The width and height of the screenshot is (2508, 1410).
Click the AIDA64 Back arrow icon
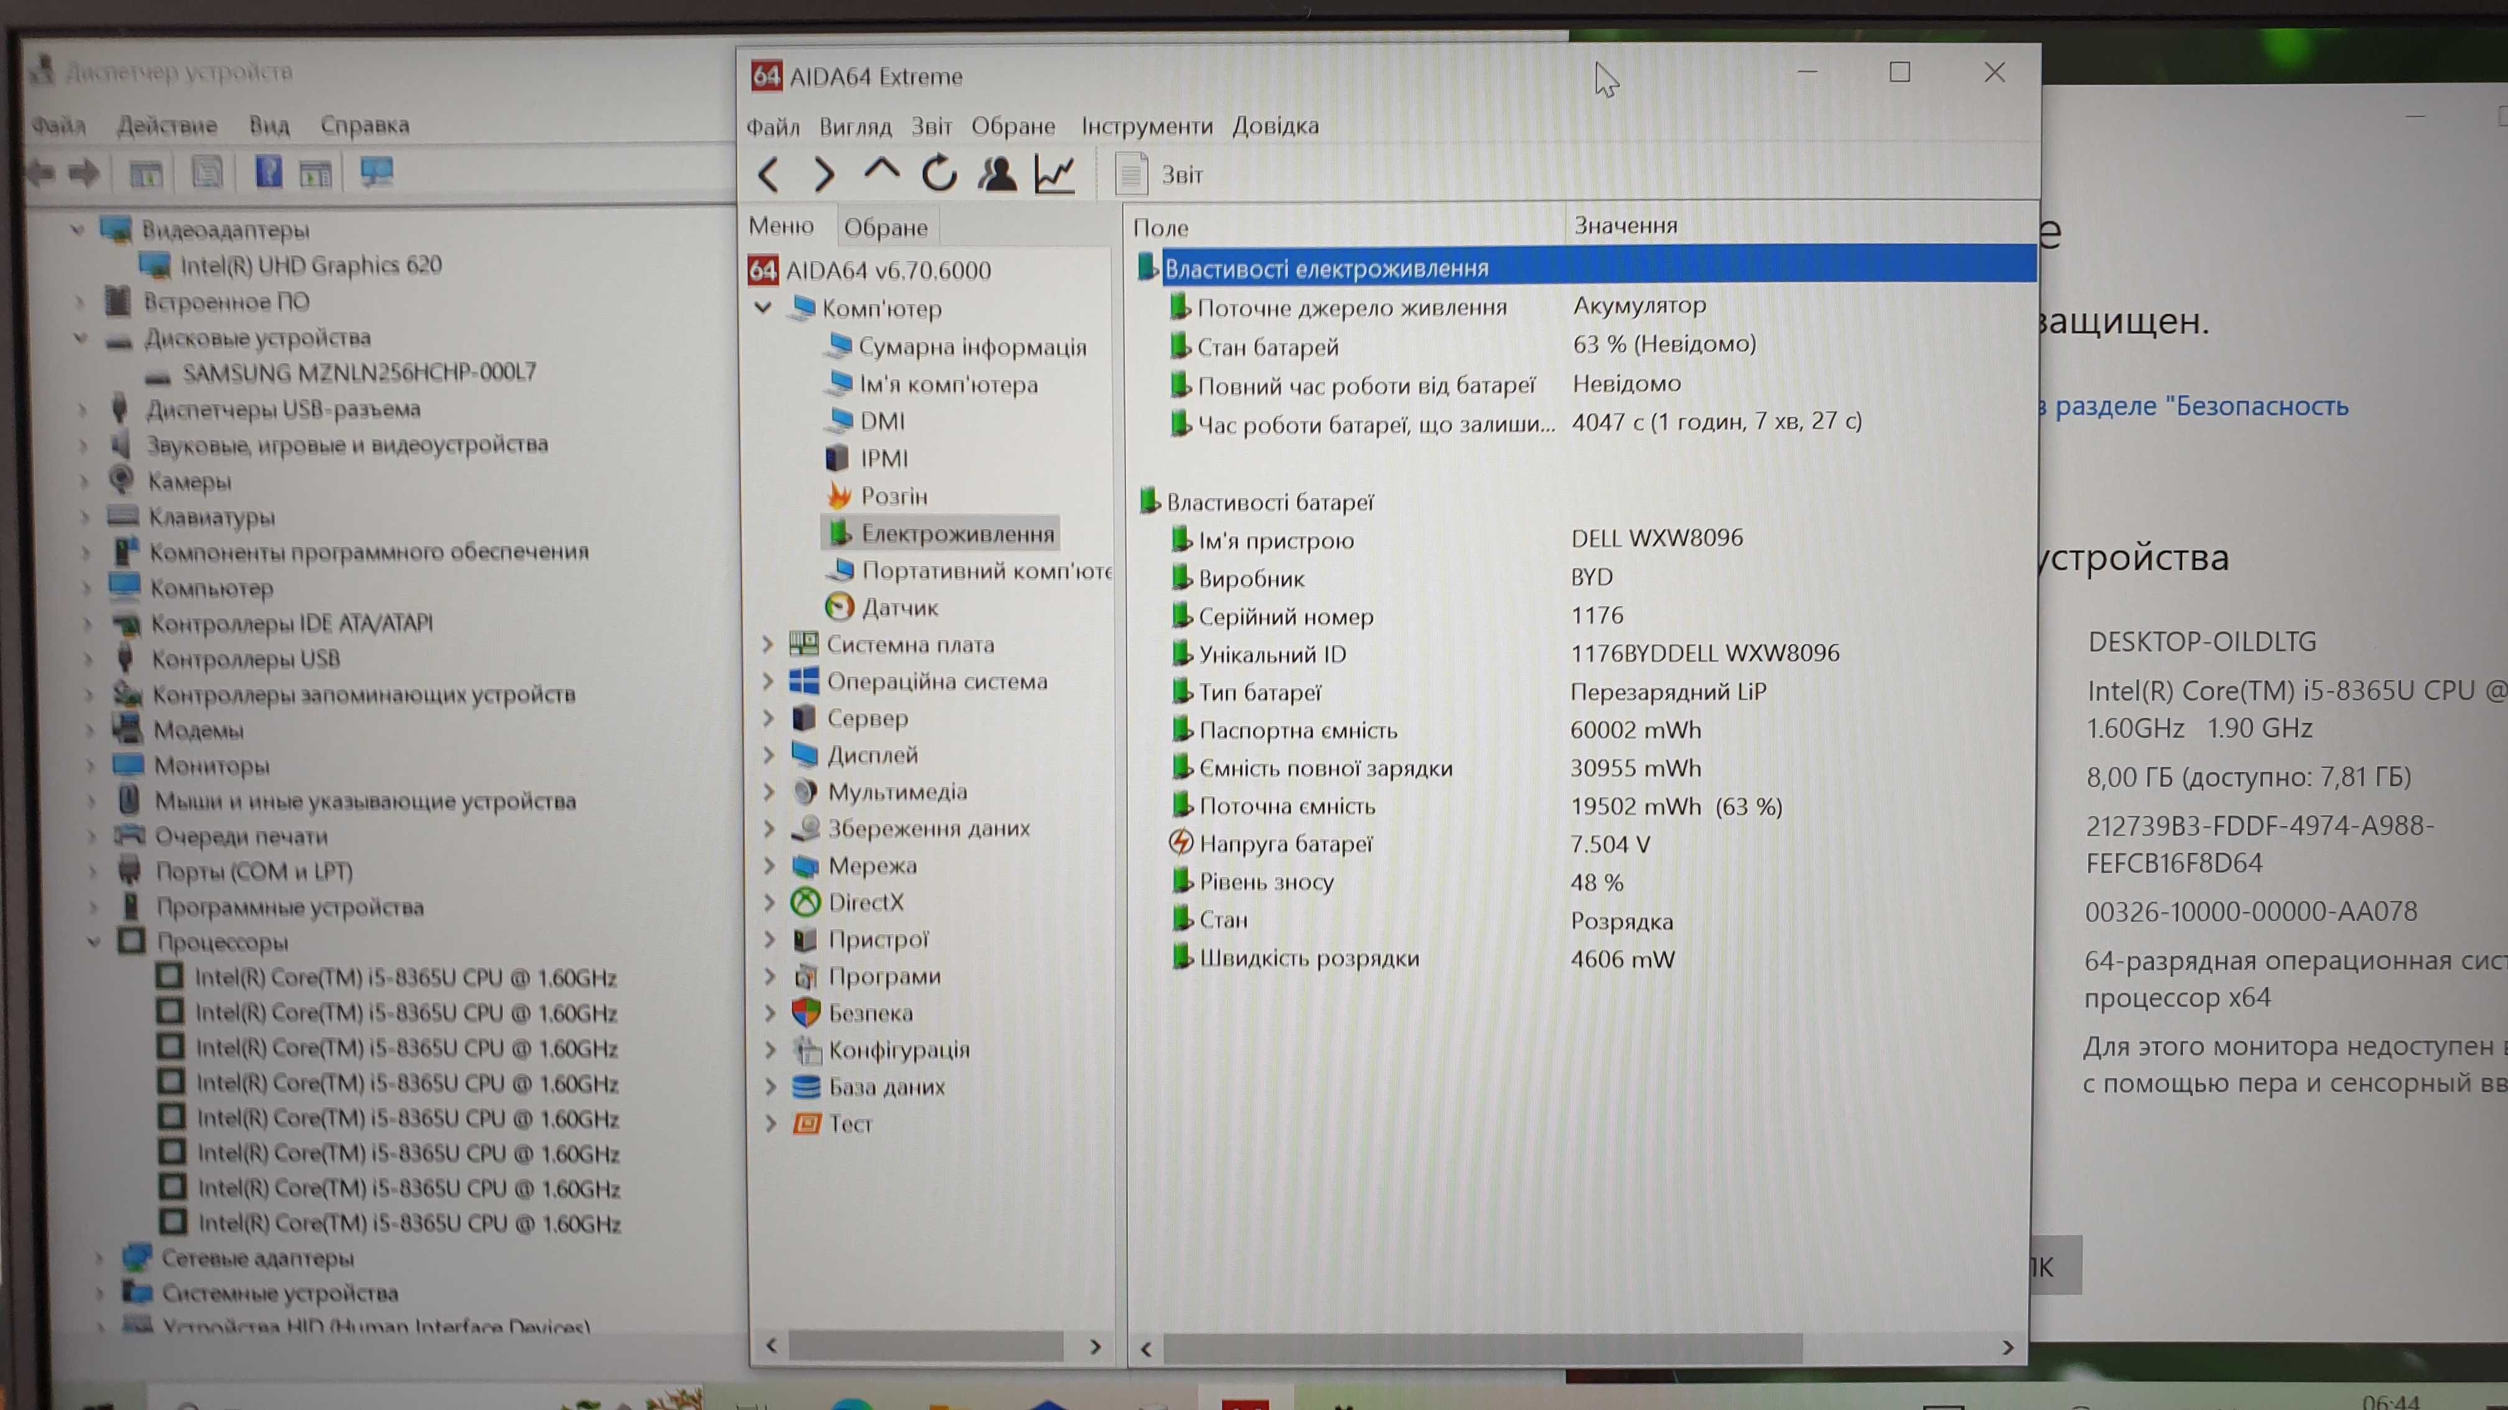pyautogui.click(x=769, y=175)
